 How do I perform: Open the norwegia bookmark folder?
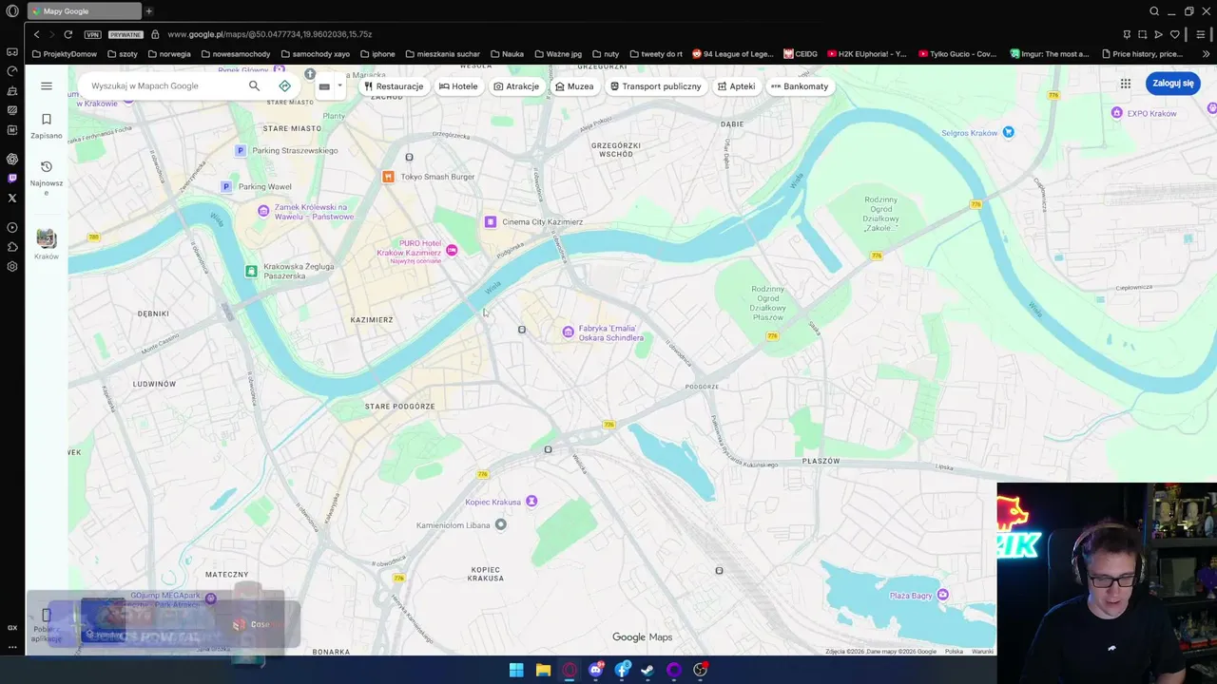(169, 54)
